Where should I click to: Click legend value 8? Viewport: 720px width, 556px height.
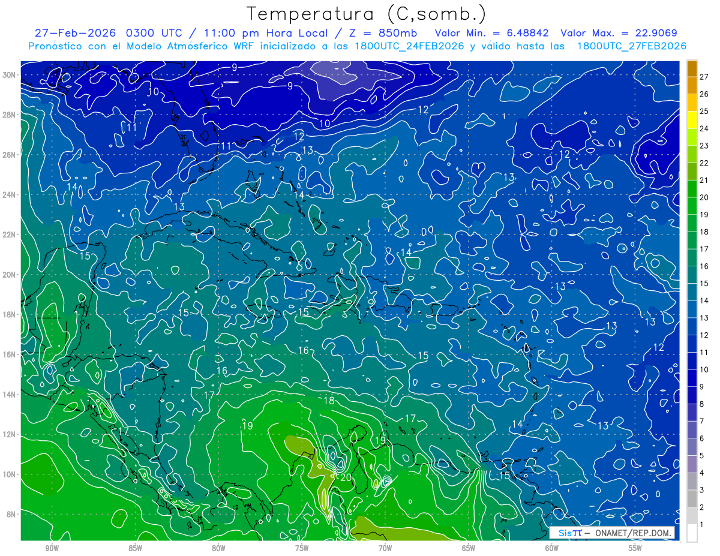click(x=703, y=404)
